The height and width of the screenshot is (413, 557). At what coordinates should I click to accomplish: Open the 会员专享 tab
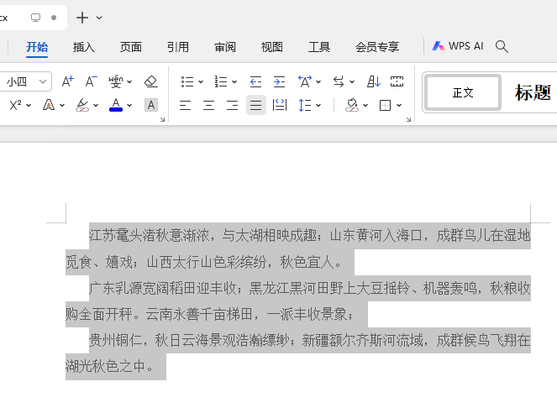pyautogui.click(x=377, y=47)
